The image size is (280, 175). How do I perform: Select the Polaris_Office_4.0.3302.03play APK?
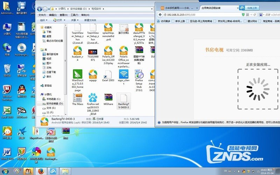click(x=108, y=55)
